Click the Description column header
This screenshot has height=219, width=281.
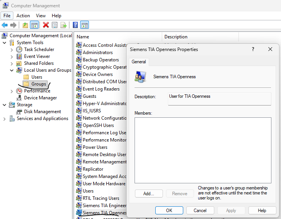(x=200, y=37)
